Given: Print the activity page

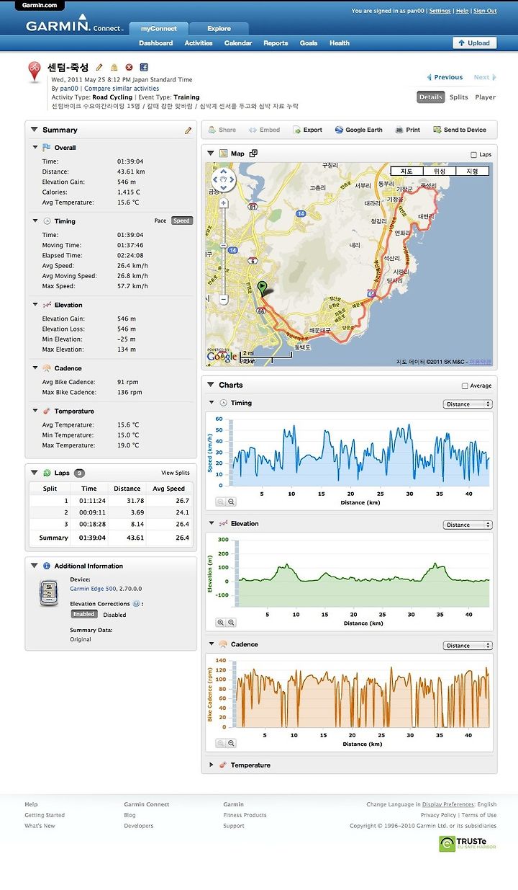Looking at the screenshot, I should pos(407,130).
